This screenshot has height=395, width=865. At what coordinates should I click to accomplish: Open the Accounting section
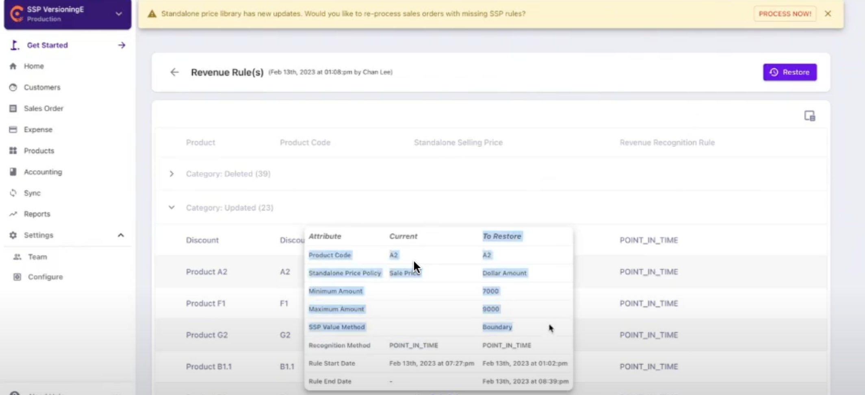[43, 172]
